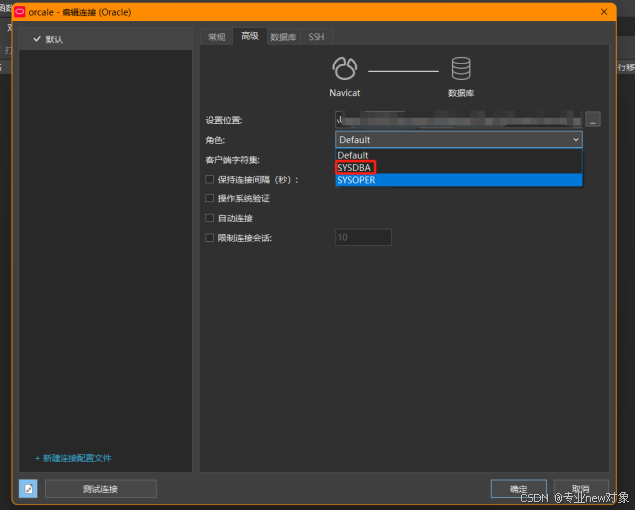This screenshot has width=636, height=510.
Task: Choose SYSOPER from the role list
Action: coord(459,180)
